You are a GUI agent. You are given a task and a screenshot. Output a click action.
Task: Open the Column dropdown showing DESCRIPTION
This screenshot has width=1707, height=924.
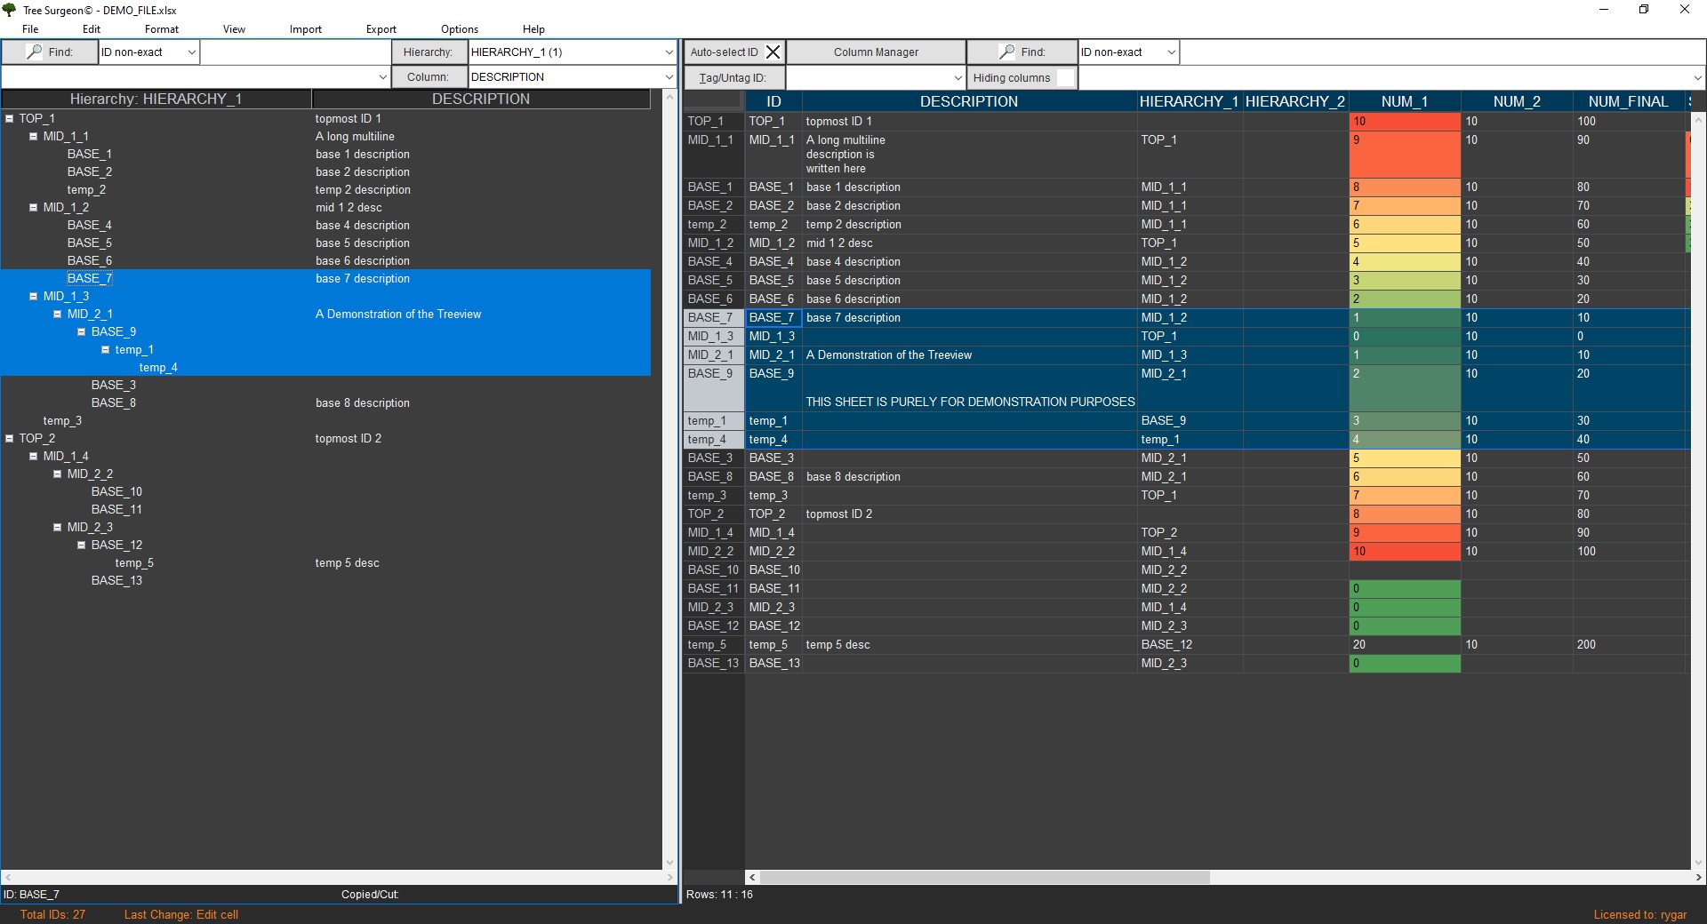coord(669,77)
